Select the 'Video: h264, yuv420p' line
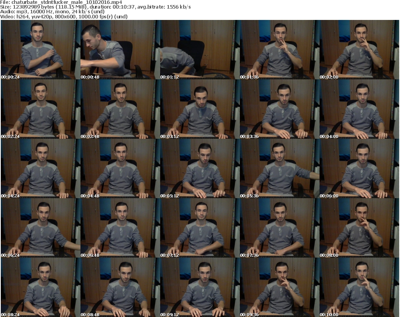Screen dimensions: 400x317 64,16
